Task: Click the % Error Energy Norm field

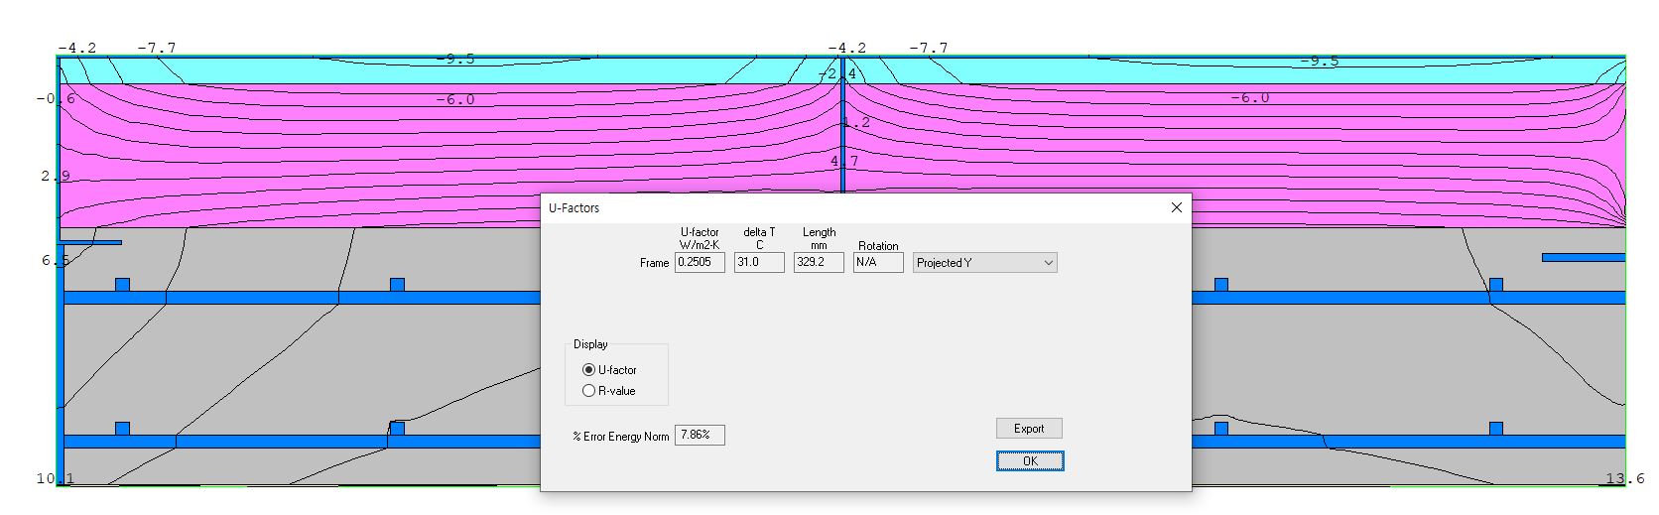Action: [699, 436]
